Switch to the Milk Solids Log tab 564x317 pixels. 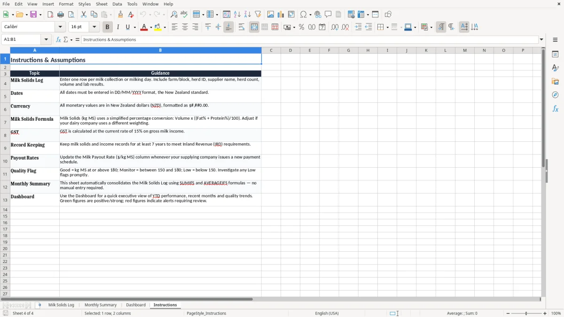tap(61, 305)
